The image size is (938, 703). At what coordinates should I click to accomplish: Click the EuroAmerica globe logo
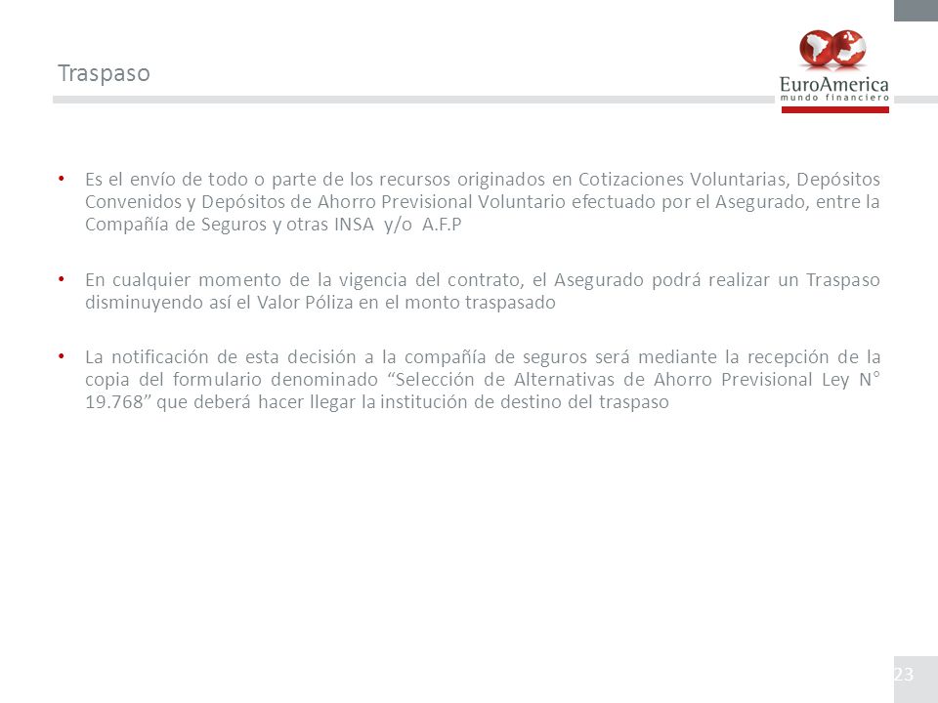point(832,49)
